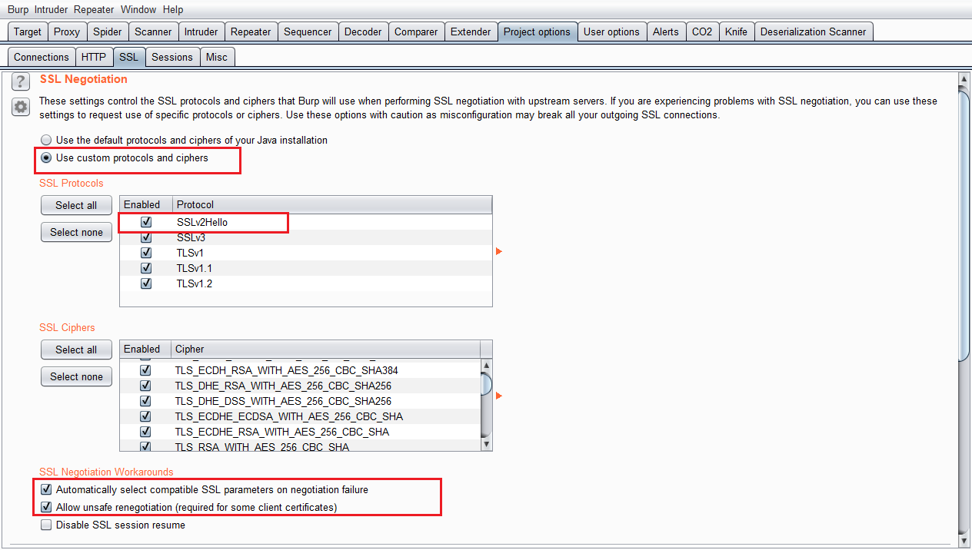Image resolution: width=972 pixels, height=550 pixels.
Task: Open the Sessions sub-tab
Action: click(172, 57)
